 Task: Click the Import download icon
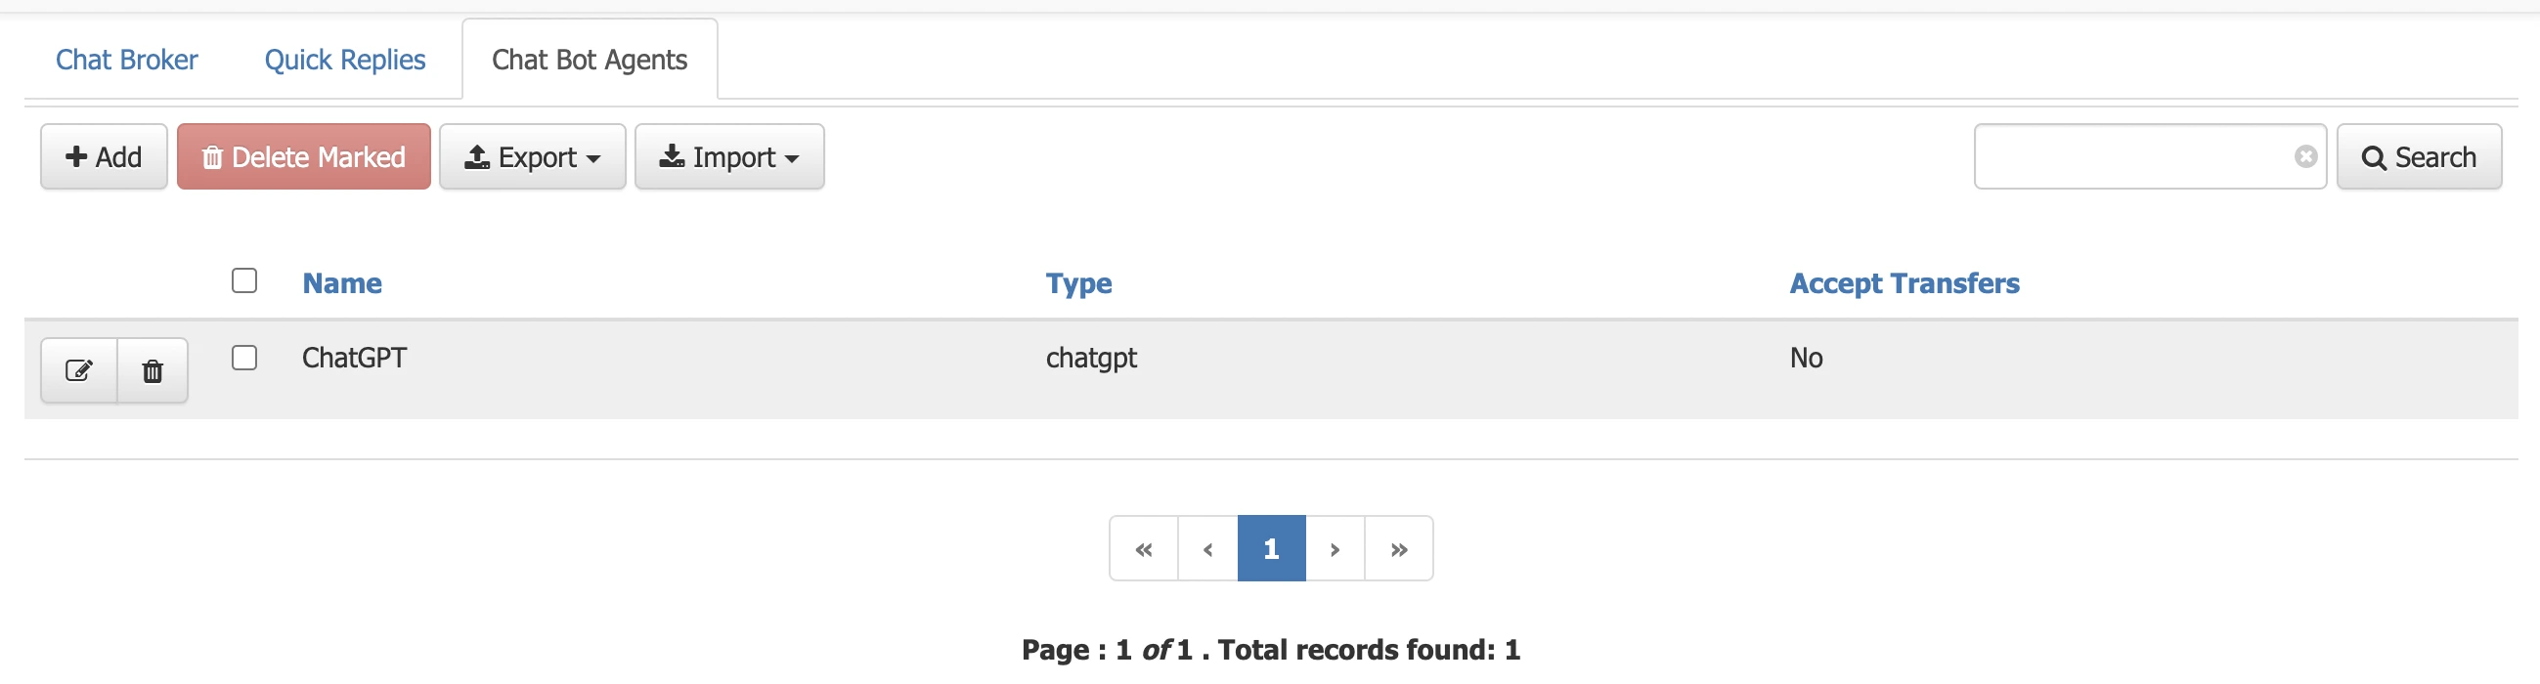pos(672,155)
